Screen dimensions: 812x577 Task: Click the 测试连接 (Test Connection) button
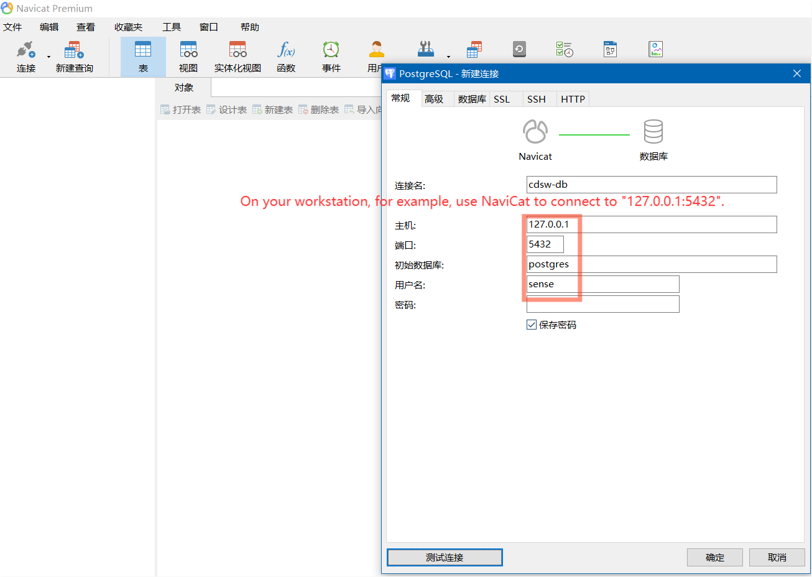click(444, 557)
